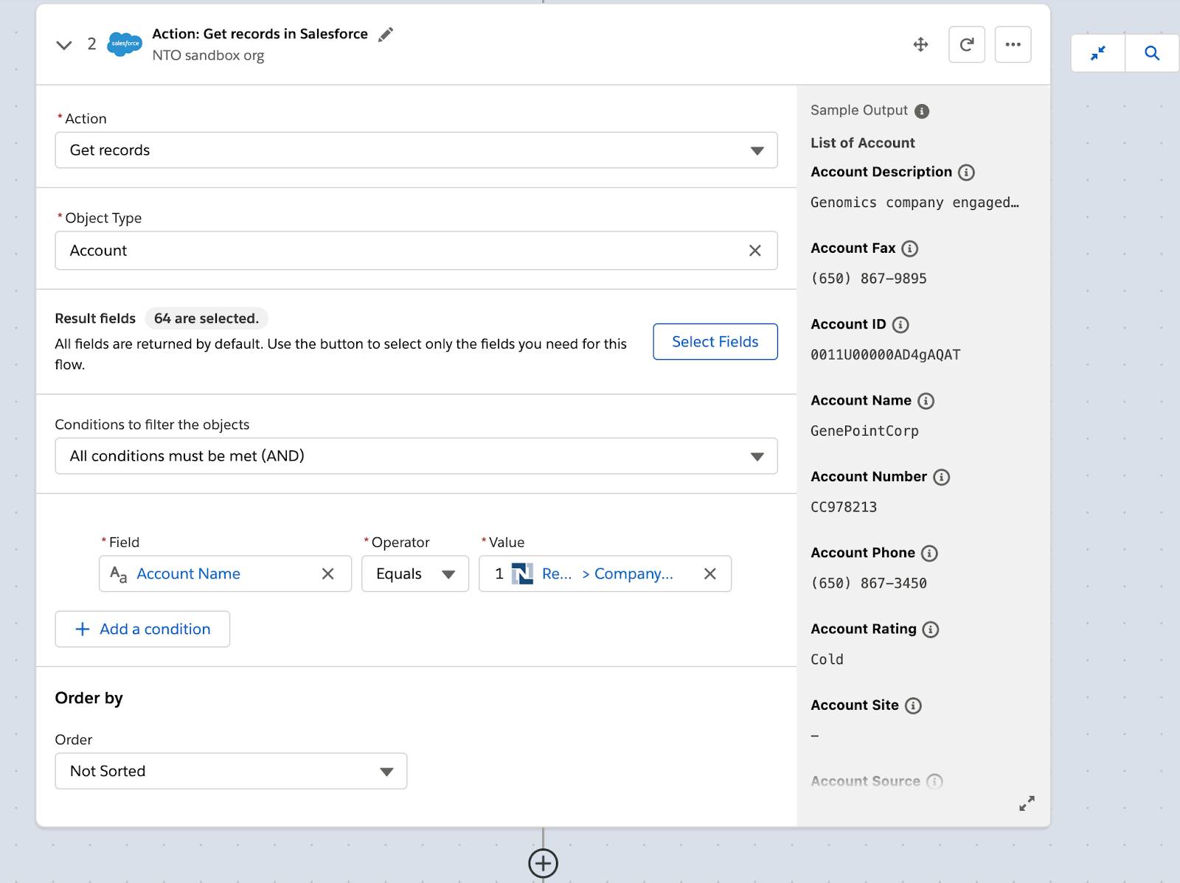Open the three-dot more options menu
The image size is (1180, 883).
(1013, 44)
